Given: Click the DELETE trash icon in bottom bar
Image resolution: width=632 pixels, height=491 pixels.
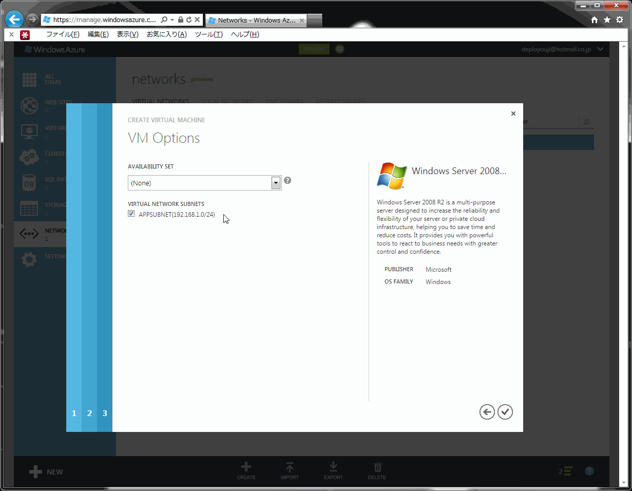Looking at the screenshot, I should [x=377, y=467].
